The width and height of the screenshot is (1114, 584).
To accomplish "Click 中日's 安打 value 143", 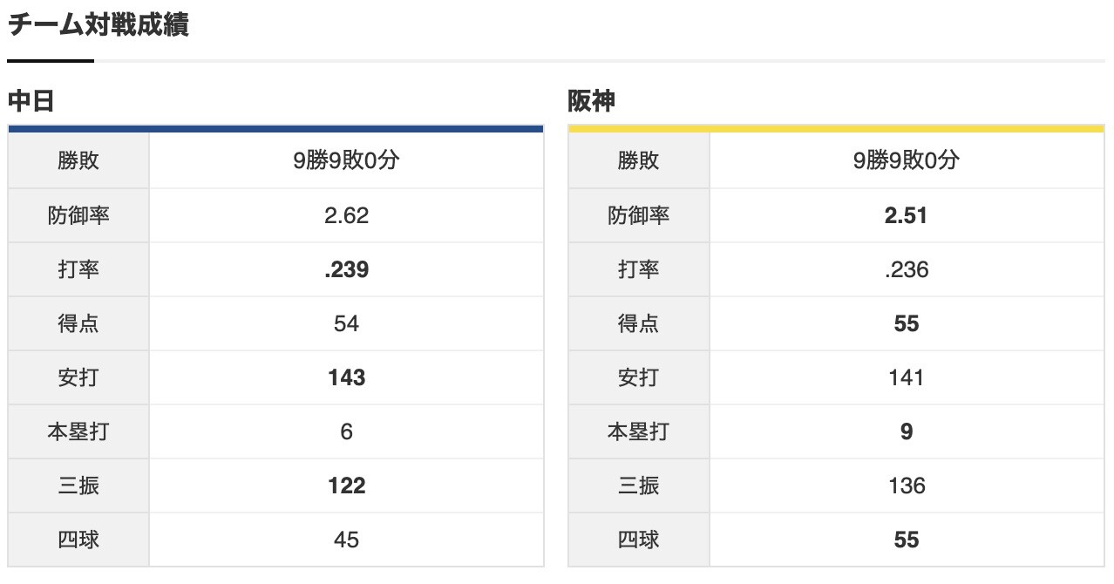I will click(346, 377).
